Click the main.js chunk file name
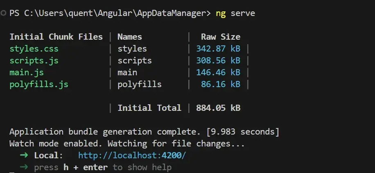 pyautogui.click(x=27, y=72)
